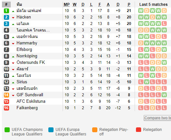Click the green position 1 rank badge

[x=6, y=11]
